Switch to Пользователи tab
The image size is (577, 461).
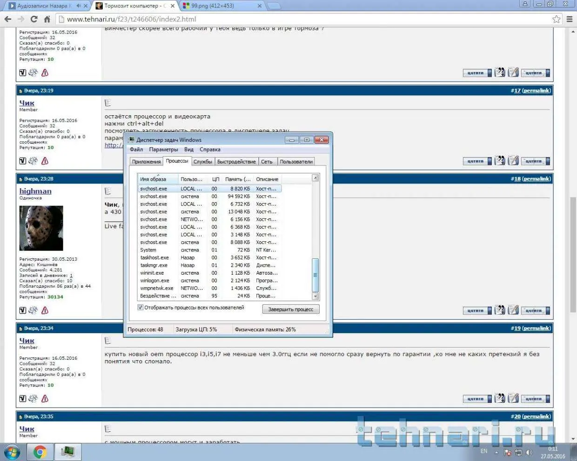tap(296, 162)
